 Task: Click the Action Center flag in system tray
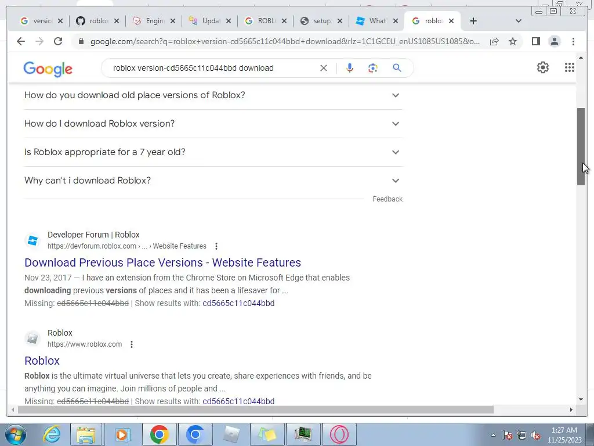click(x=508, y=436)
